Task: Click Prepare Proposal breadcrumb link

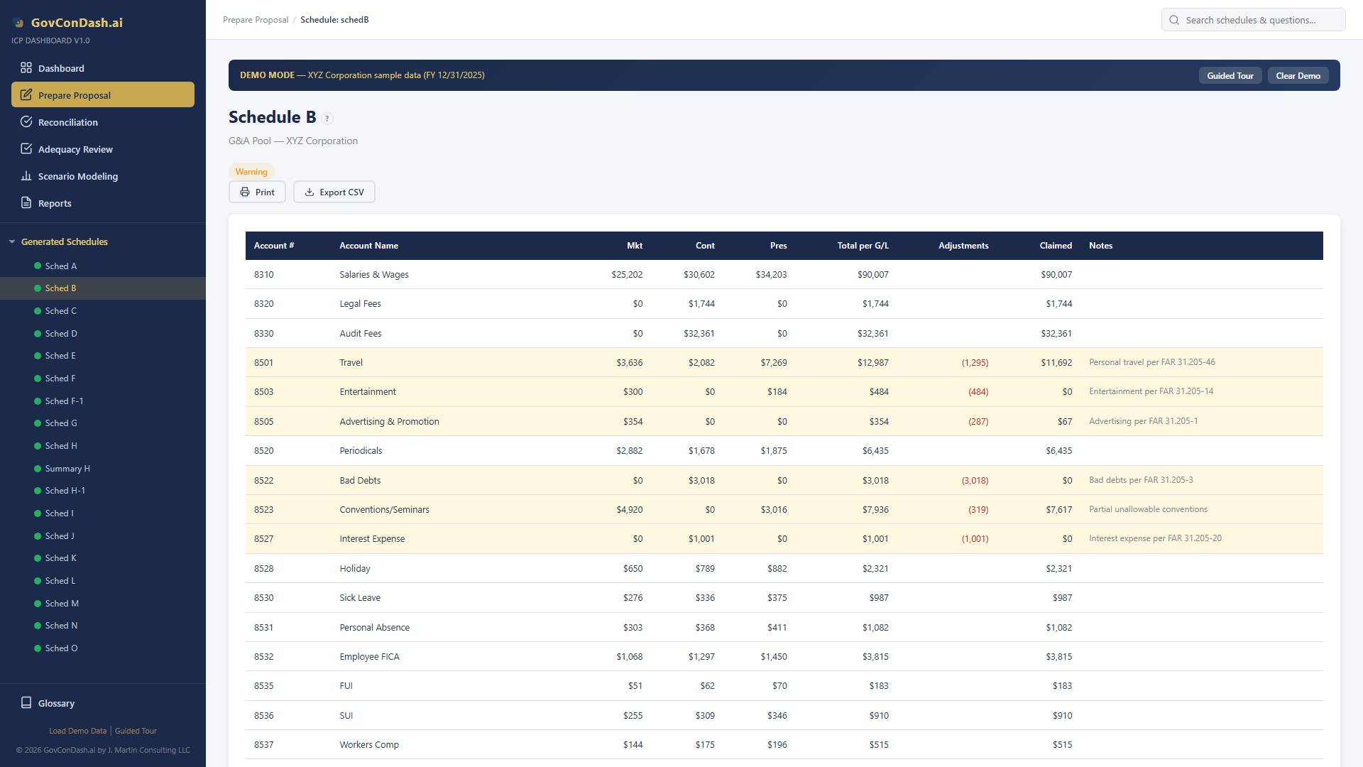Action: [x=255, y=20]
